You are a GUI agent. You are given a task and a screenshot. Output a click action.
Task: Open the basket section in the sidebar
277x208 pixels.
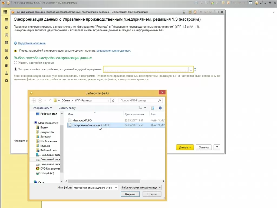click(x=6, y=50)
